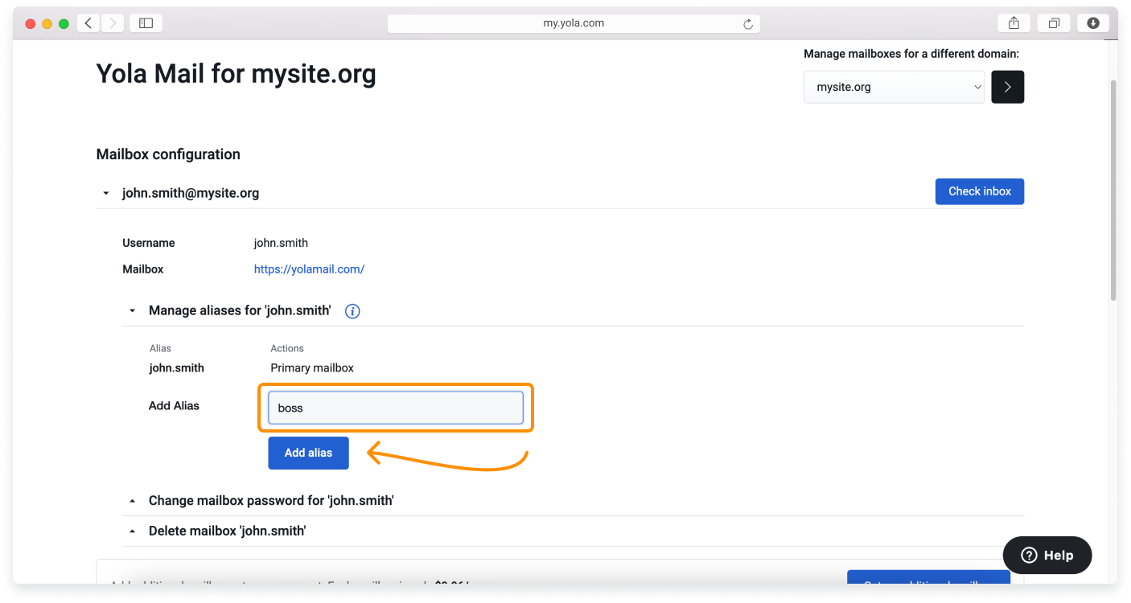The image size is (1131, 603).
Task: Open the https://yolamail.com/ link
Action: 309,269
